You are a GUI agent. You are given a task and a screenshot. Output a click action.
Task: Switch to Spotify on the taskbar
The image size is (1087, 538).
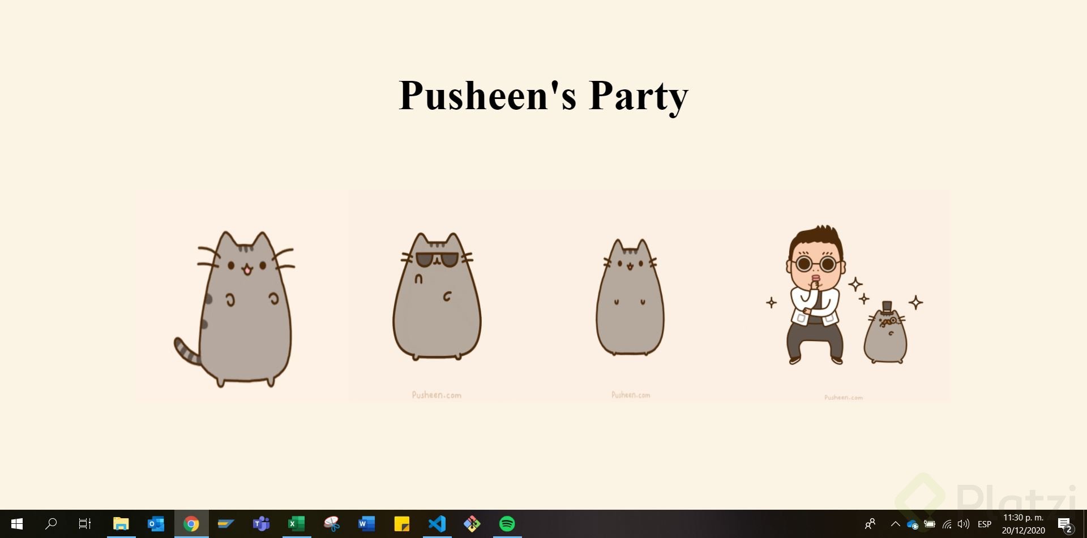(x=507, y=524)
